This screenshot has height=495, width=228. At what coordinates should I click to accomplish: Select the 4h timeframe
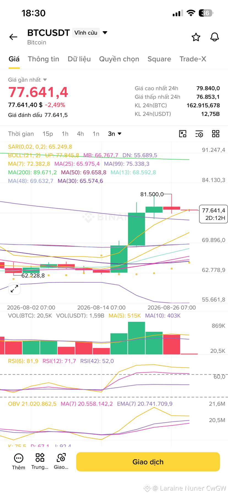(x=80, y=134)
